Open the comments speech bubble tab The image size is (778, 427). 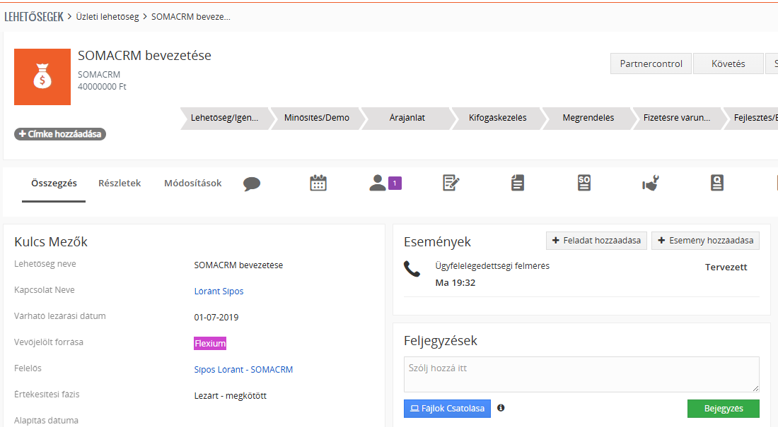point(252,184)
